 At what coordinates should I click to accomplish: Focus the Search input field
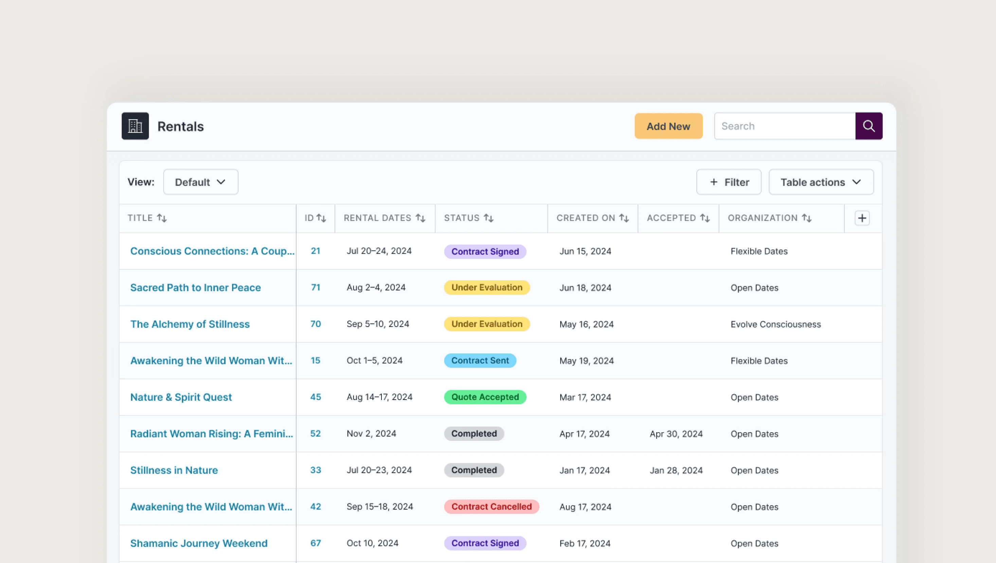point(784,126)
